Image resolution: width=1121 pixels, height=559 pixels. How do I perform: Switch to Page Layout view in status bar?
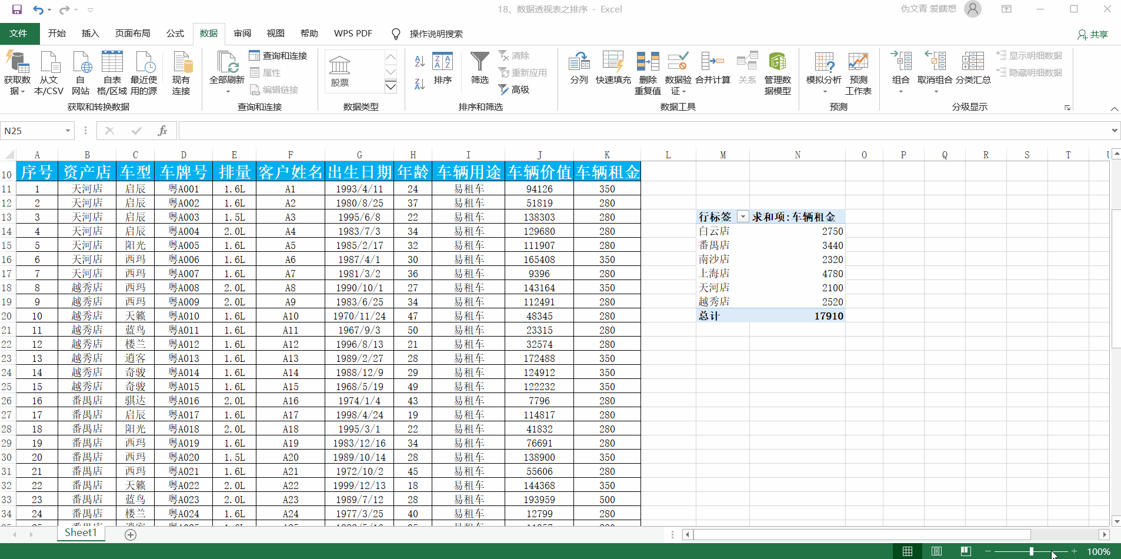coord(936,551)
